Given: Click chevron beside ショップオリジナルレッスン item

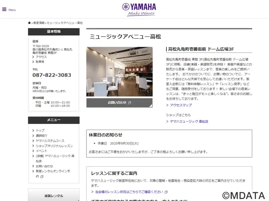Looking at the screenshot, I should (x=33, y=146).
